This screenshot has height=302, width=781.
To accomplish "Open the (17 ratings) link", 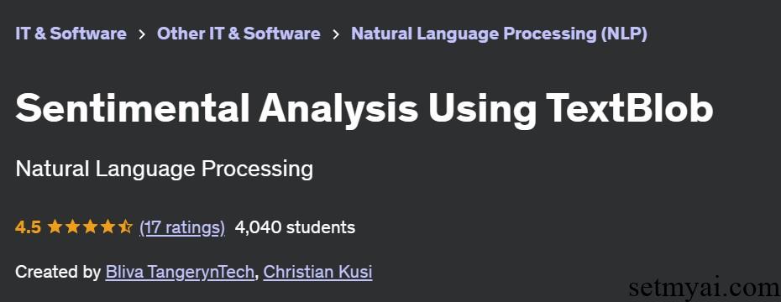I will coord(182,228).
